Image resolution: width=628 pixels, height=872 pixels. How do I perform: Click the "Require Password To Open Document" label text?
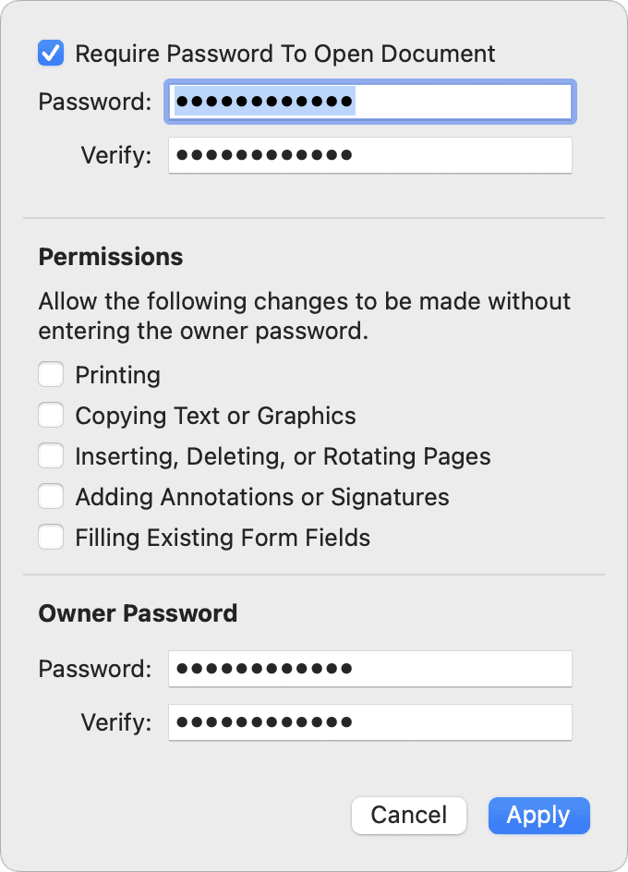point(284,54)
